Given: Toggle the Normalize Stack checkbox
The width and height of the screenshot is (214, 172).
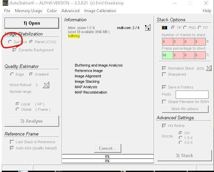Looking at the screenshot, I should [164, 68].
